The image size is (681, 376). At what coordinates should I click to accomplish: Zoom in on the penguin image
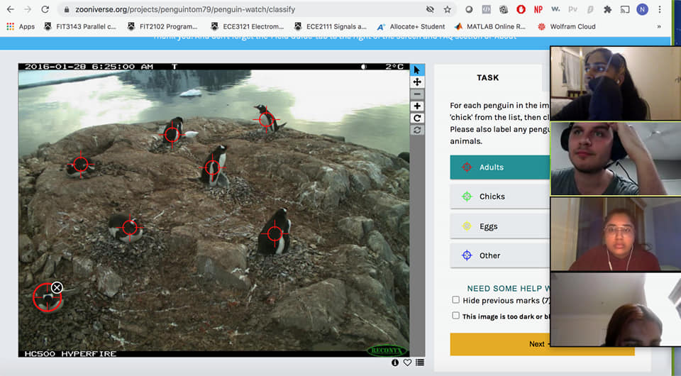417,106
